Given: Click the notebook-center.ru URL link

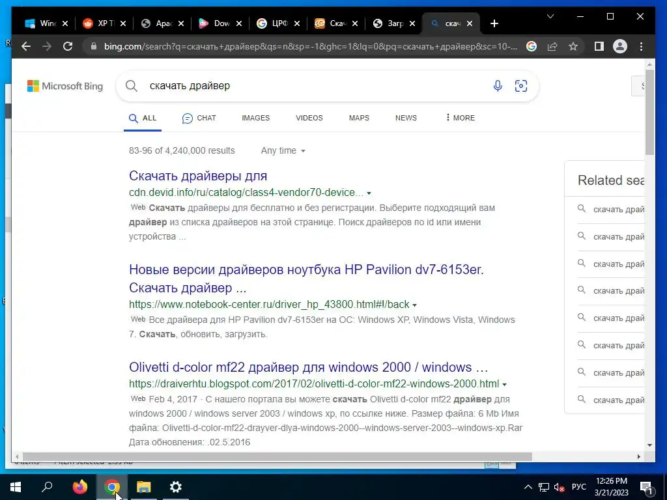Looking at the screenshot, I should click(269, 305).
